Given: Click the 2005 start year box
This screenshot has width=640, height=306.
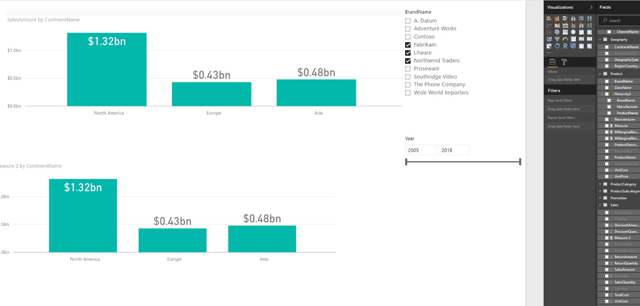Looking at the screenshot, I should click(421, 150).
